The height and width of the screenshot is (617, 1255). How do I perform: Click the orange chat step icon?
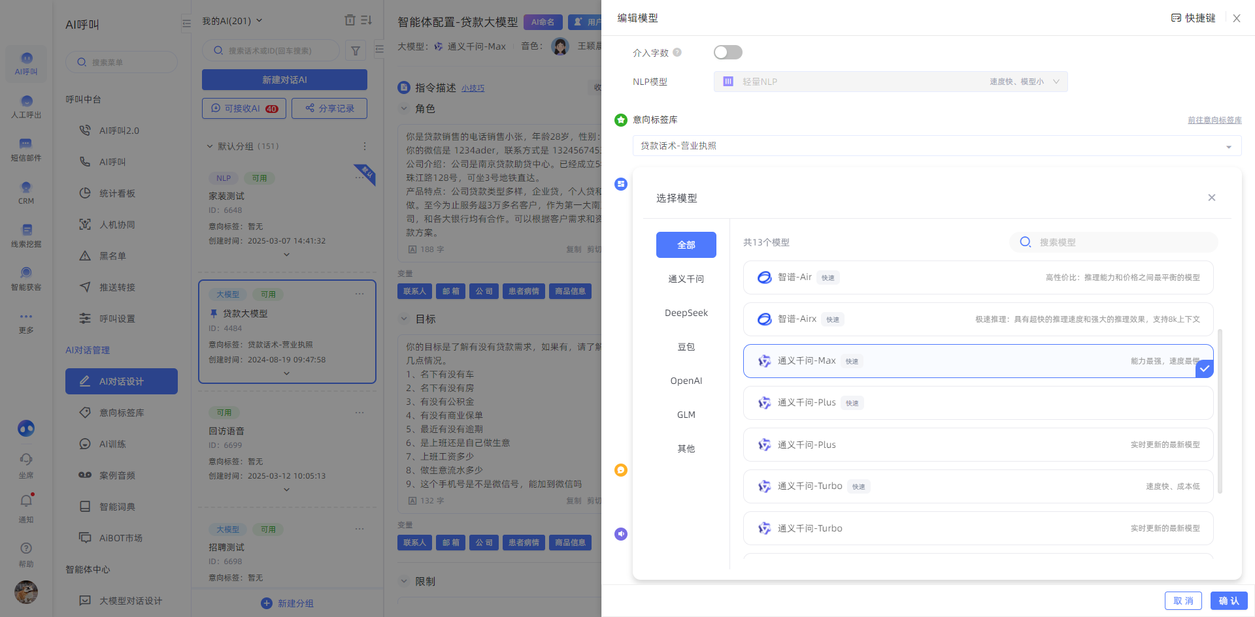point(621,470)
